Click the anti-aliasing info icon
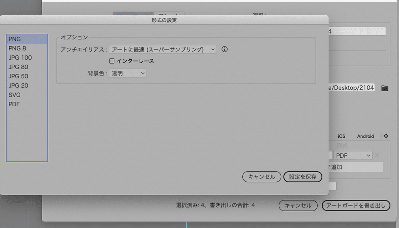This screenshot has height=228, width=399. 225,49
